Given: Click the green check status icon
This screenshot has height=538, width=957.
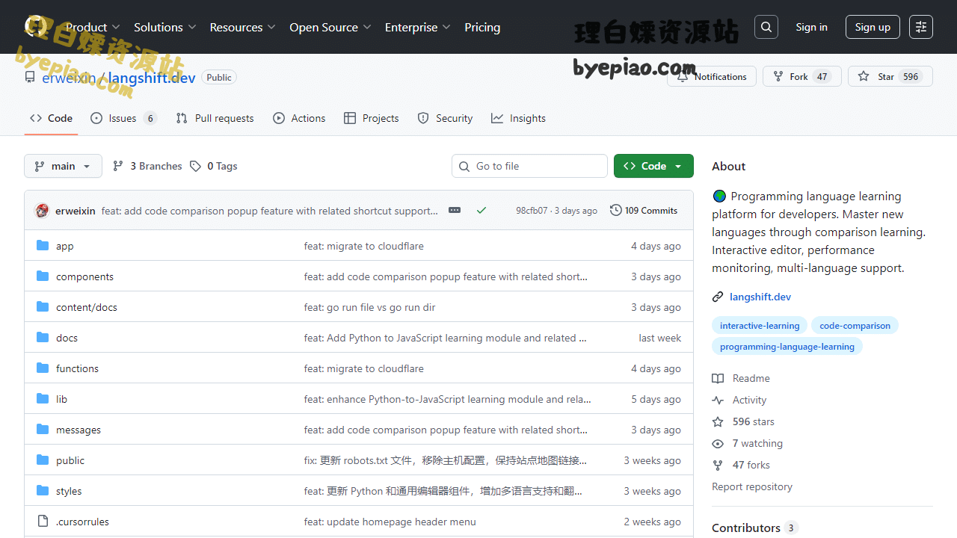Looking at the screenshot, I should [481, 211].
